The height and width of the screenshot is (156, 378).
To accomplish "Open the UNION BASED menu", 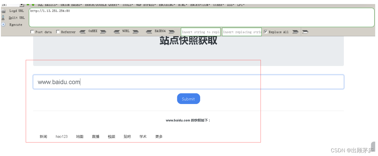I will pyautogui.click(x=71, y=5).
